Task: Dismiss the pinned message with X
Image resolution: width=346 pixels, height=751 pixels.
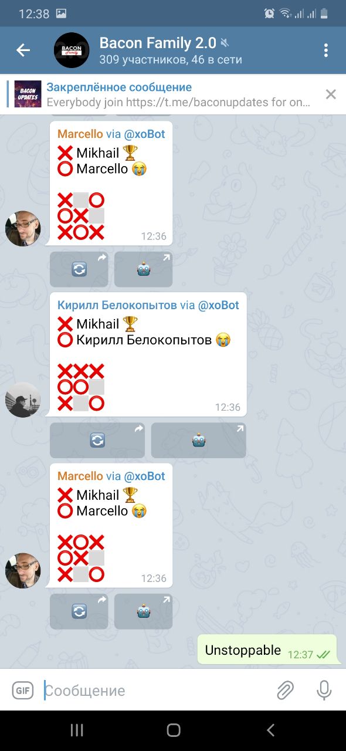Action: [x=331, y=94]
